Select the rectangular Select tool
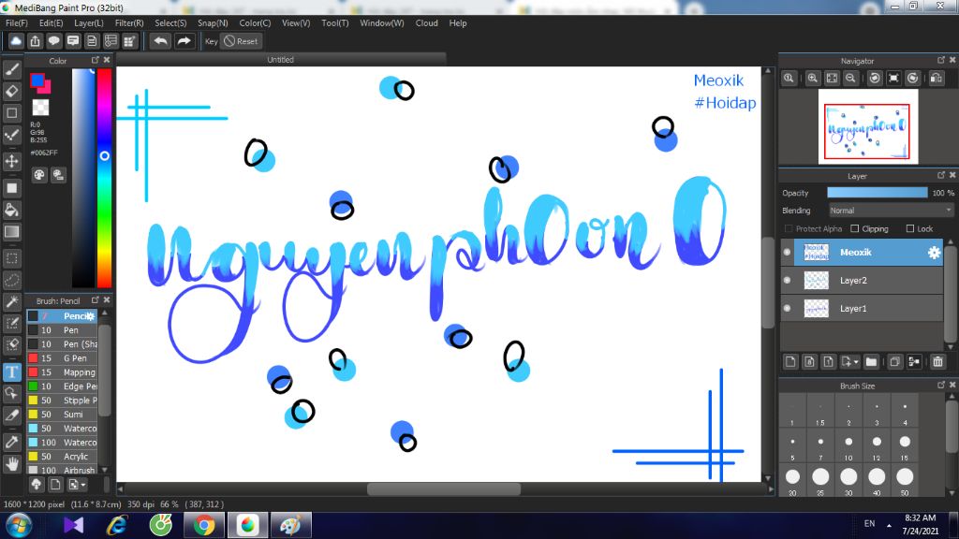Image resolution: width=959 pixels, height=539 pixels. click(x=11, y=258)
